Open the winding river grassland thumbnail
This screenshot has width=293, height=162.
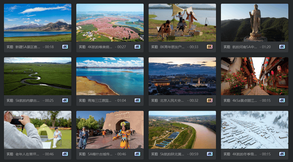37,76
